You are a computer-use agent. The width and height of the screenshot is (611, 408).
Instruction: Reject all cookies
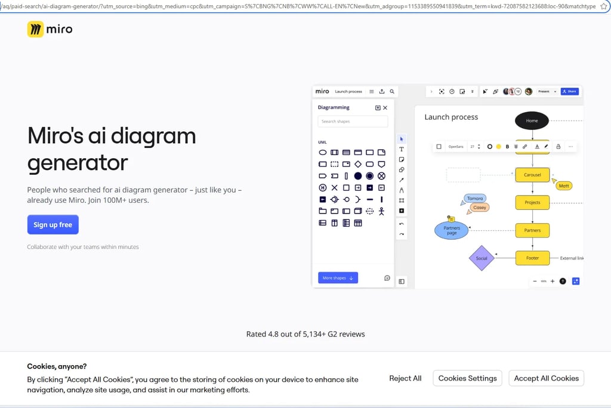405,378
